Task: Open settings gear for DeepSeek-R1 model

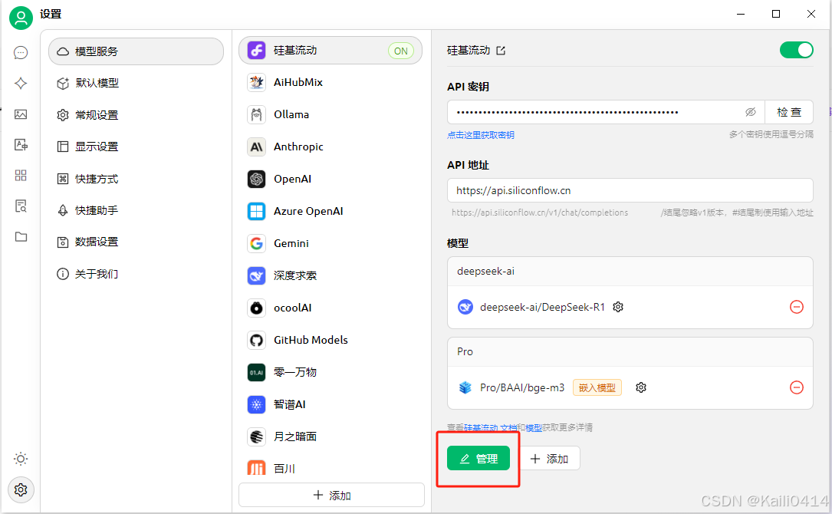Action: pos(618,307)
